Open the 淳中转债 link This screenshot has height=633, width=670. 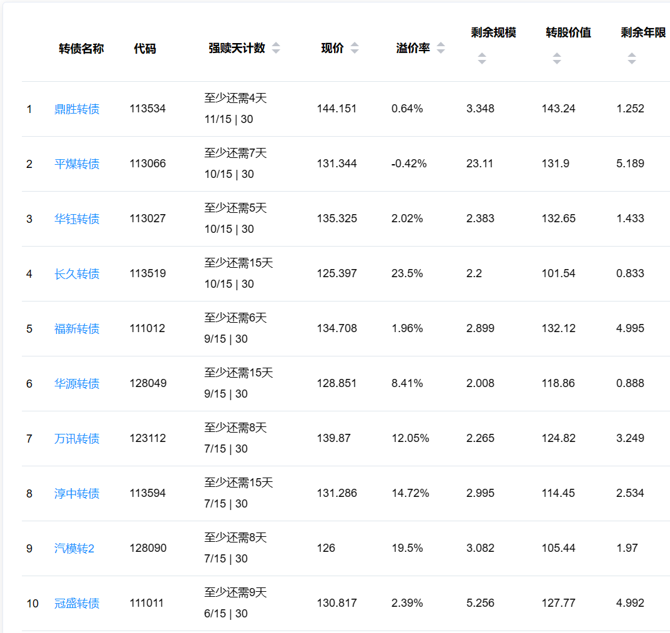(77, 494)
